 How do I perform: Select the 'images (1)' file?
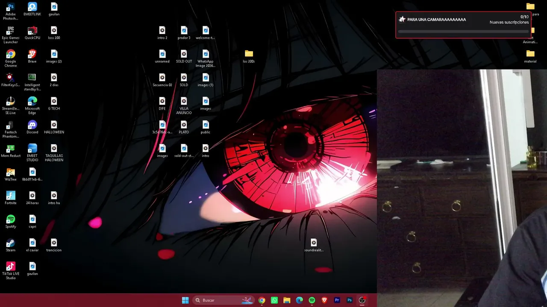pos(206,80)
